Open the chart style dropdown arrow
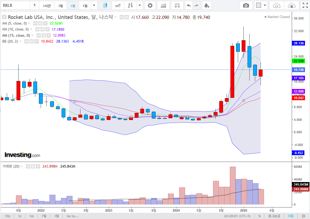Viewport: 310px width, 219px height. point(140,5)
